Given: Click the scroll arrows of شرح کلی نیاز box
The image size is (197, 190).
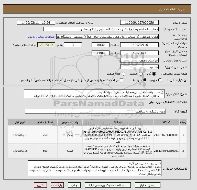Looking at the screenshot, I should [x=162, y=92].
